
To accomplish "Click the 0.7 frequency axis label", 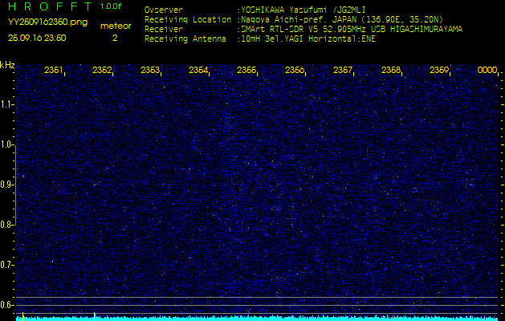I will tap(7, 265).
